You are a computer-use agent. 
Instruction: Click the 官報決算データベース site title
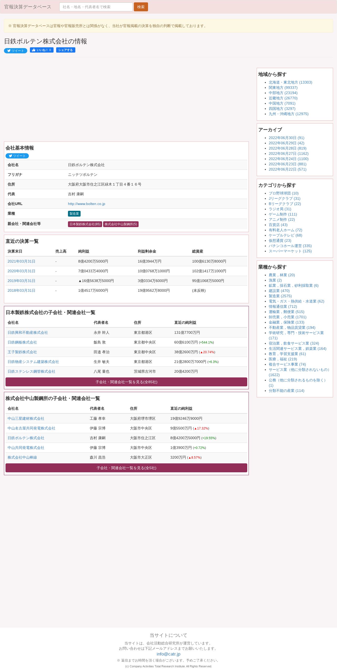(x=28, y=7)
